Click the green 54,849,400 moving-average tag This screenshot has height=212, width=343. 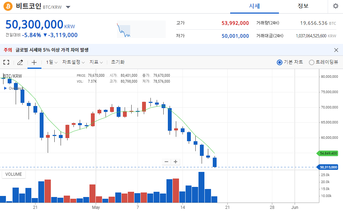327,153
